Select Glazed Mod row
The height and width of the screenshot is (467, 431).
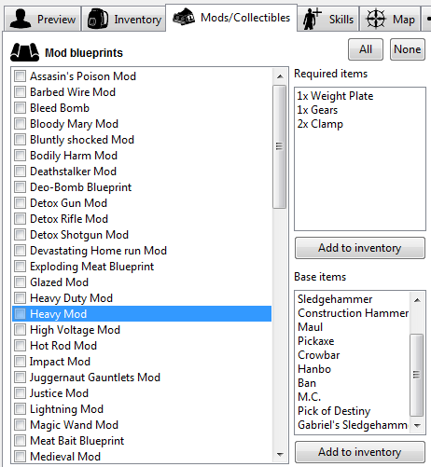tap(142, 282)
